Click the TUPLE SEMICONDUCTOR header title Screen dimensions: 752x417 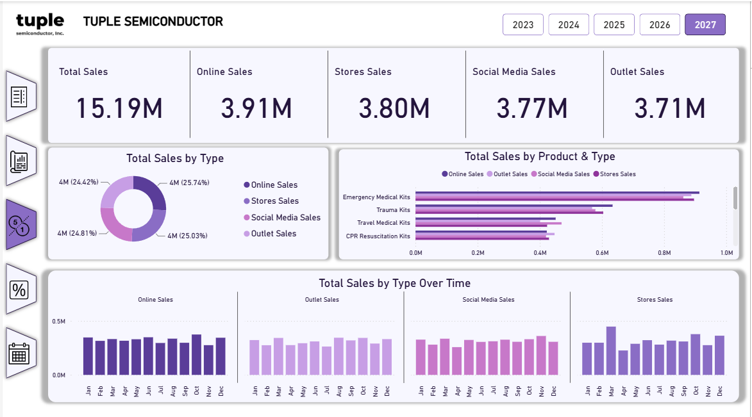(153, 22)
